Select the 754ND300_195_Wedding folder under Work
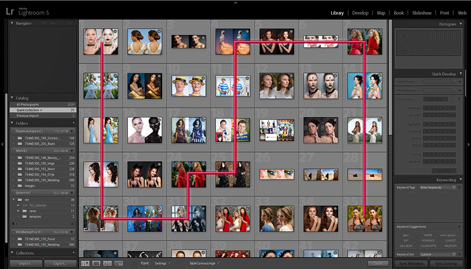 point(43,180)
